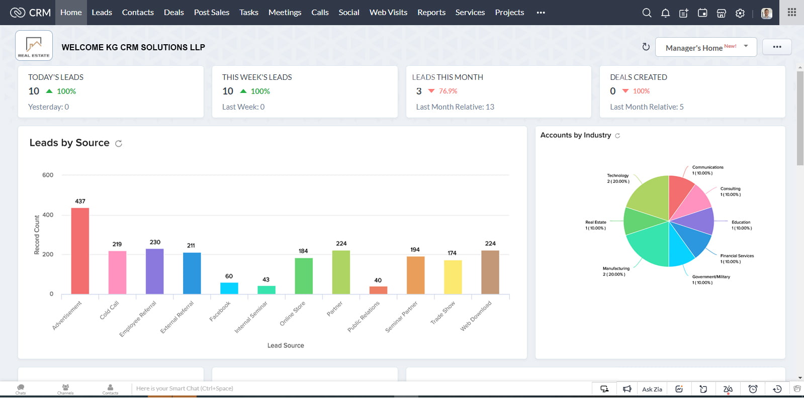Viewport: 804px width, 399px height.
Task: Switch to the Reports tab
Action: [431, 13]
